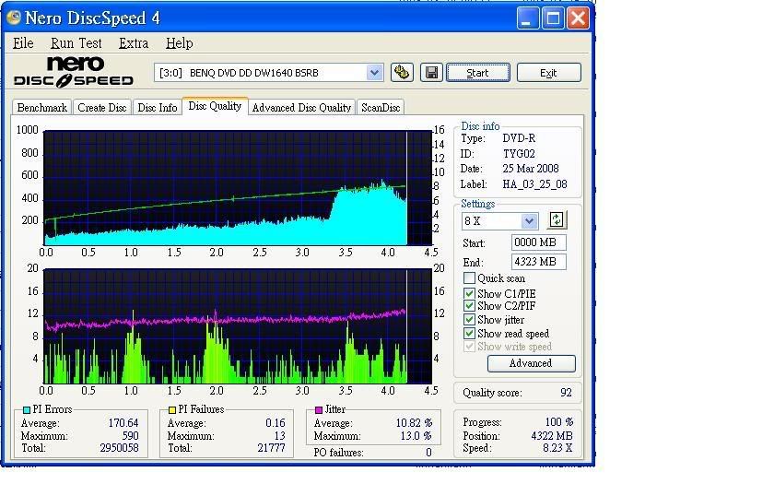Select the Disc Quality tab
Viewport: 774px width, 484px height.
(x=215, y=106)
